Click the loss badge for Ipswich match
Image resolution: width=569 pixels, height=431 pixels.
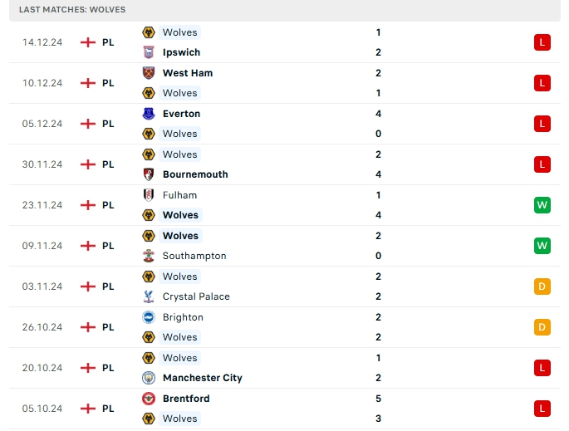pyautogui.click(x=542, y=42)
